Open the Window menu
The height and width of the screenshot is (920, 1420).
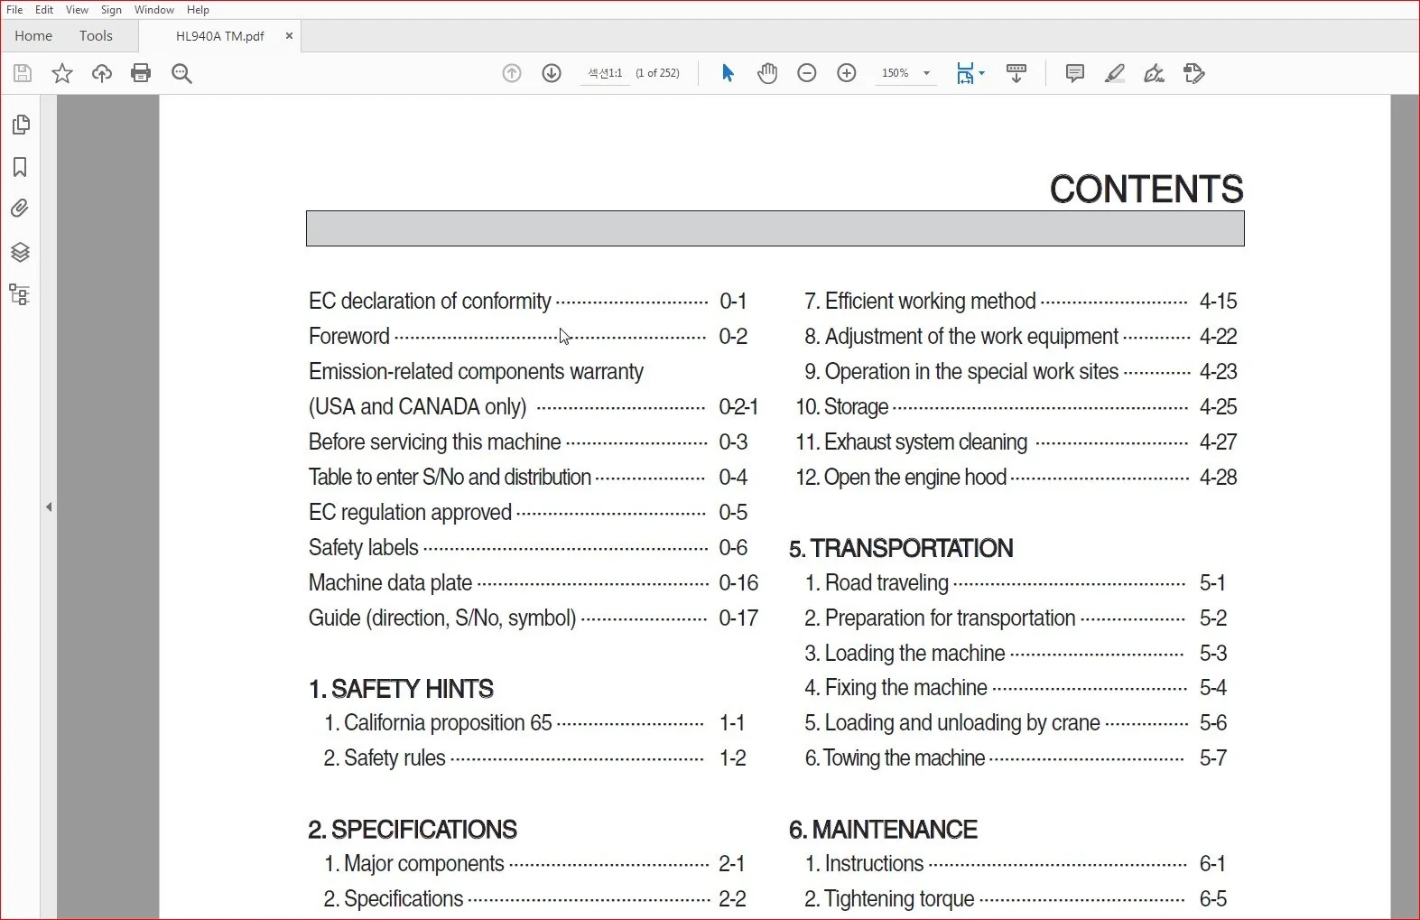pyautogui.click(x=154, y=10)
